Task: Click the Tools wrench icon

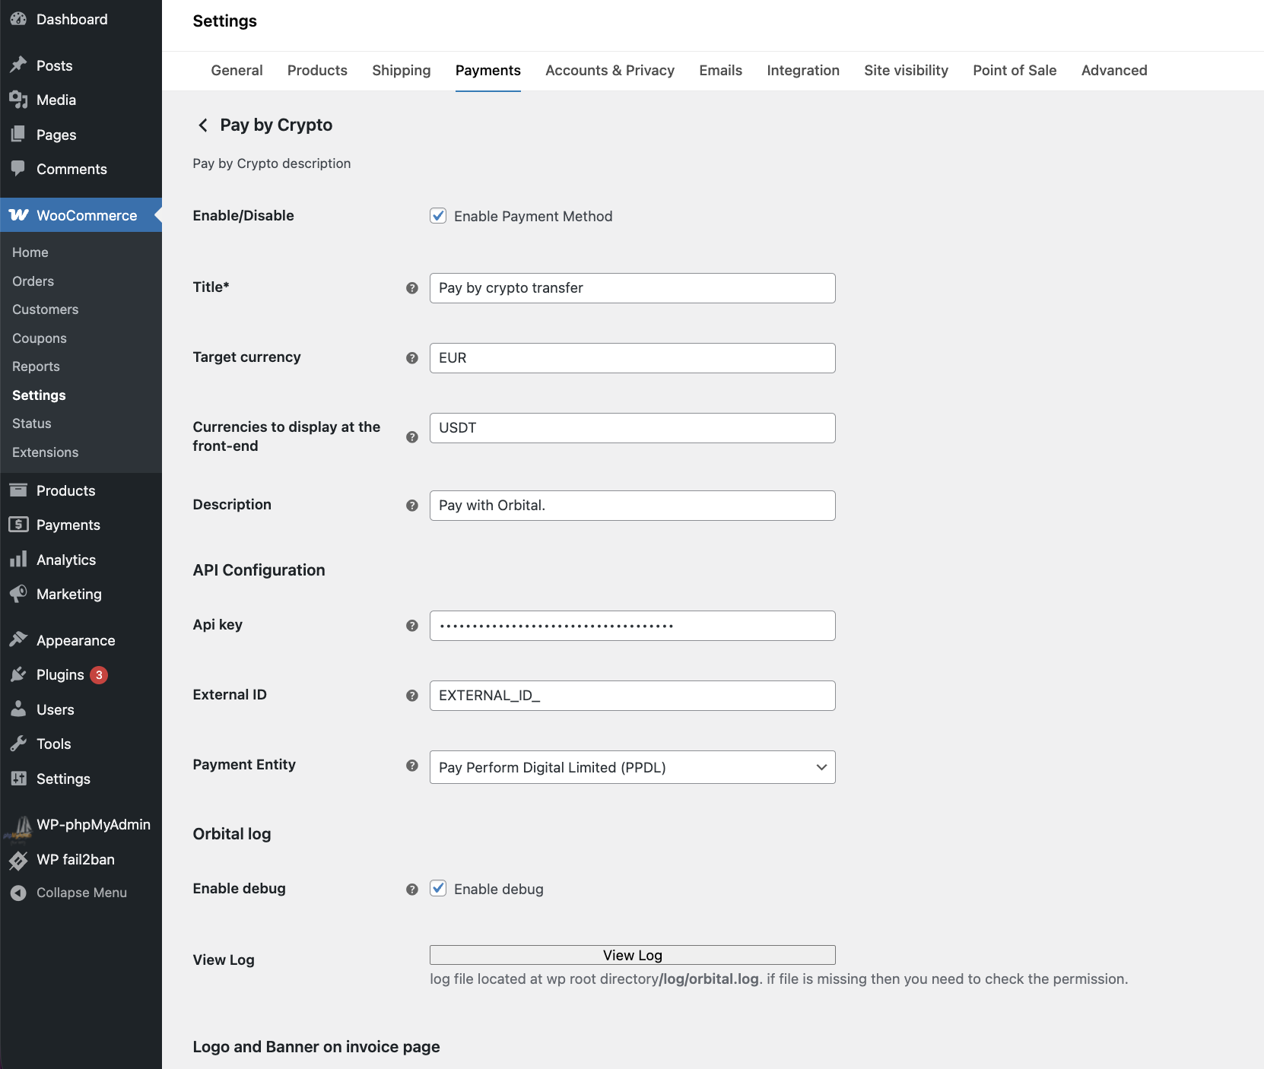Action: click(18, 744)
